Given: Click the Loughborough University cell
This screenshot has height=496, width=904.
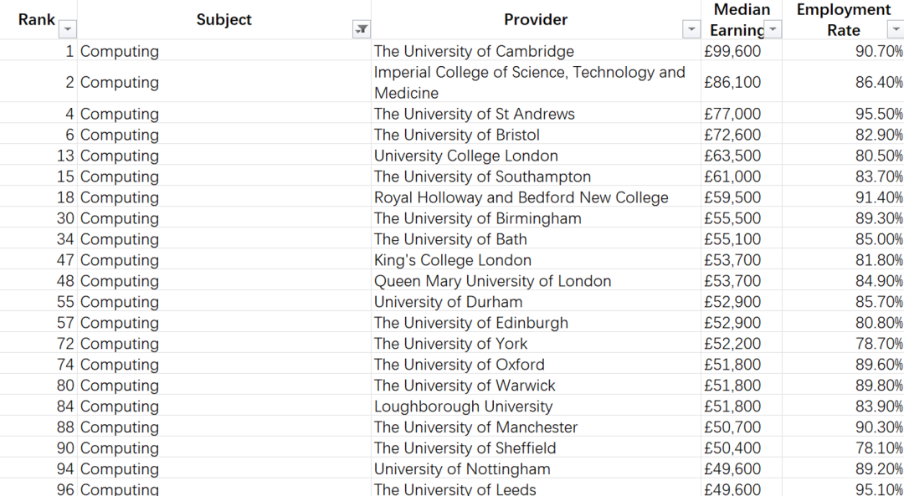Looking at the screenshot, I should [x=537, y=407].
